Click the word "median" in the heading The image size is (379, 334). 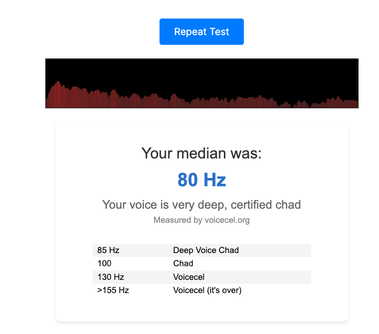tap(201, 153)
